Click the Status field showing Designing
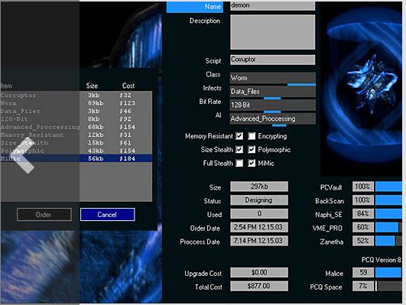The width and height of the screenshot is (406, 305). coord(259,200)
